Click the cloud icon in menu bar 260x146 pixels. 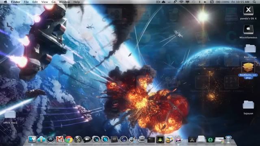163,2
